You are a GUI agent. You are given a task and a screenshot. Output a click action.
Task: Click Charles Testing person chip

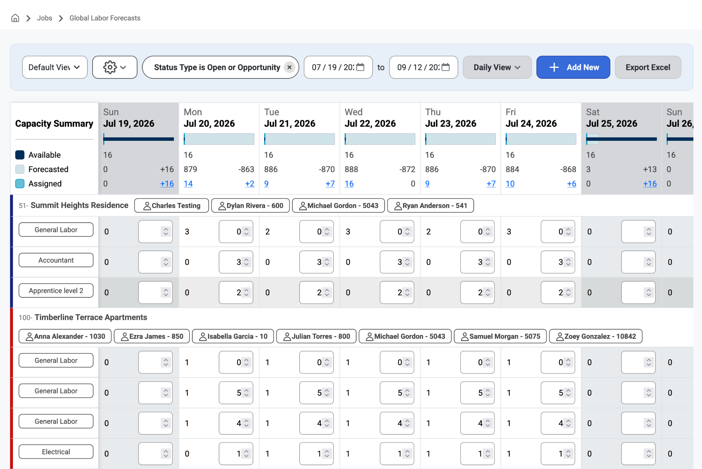(x=172, y=206)
